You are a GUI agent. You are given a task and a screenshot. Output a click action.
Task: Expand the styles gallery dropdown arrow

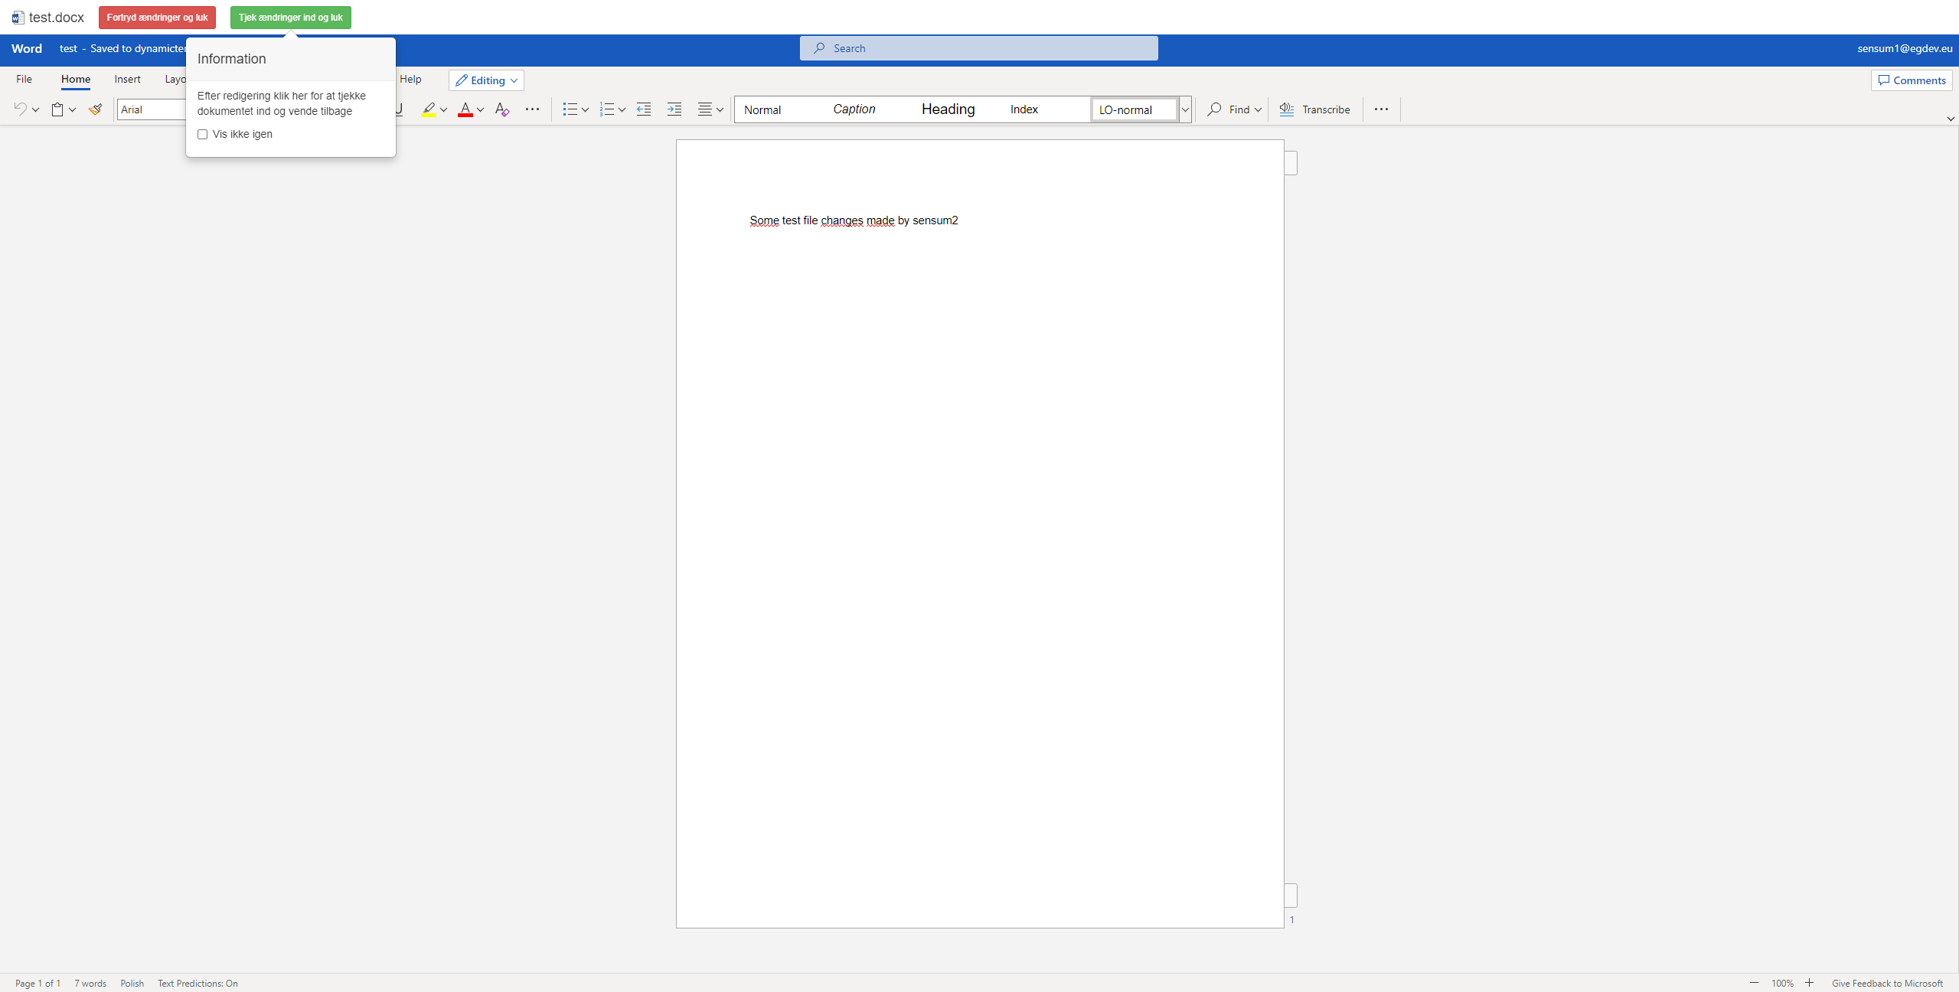(x=1185, y=109)
